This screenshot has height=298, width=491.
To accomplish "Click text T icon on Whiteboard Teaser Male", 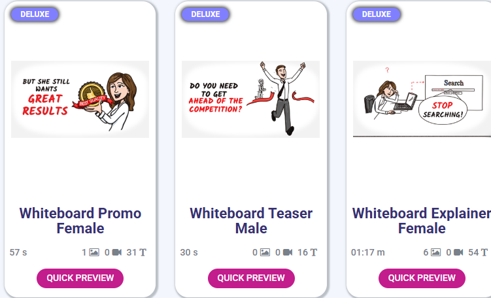I will [x=313, y=252].
